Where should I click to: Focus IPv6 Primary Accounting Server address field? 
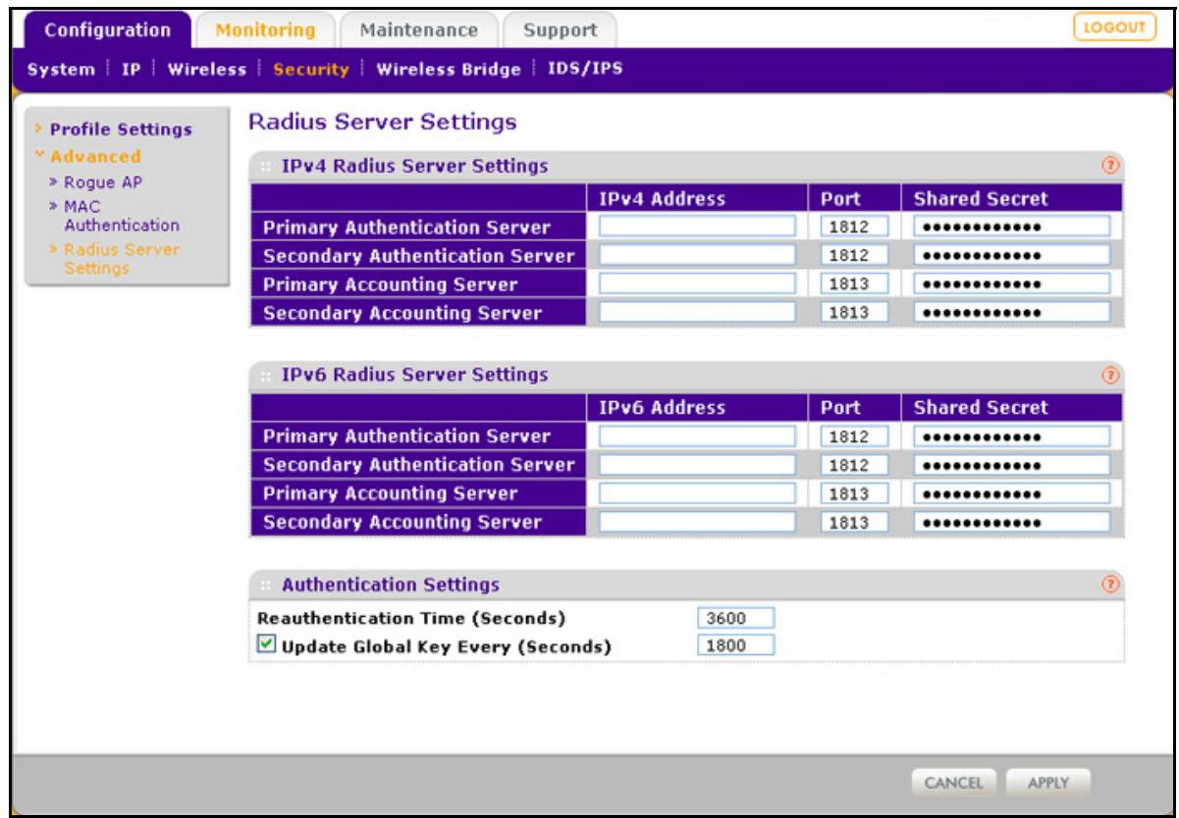(x=697, y=492)
